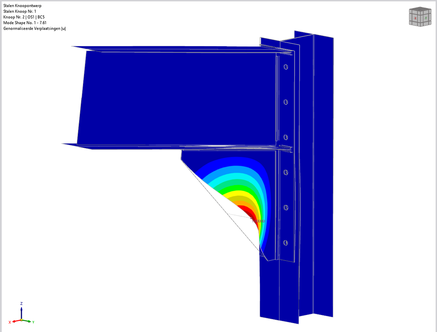Click the -Y face of the navigation cube
The image size is (437, 332).
426,18
